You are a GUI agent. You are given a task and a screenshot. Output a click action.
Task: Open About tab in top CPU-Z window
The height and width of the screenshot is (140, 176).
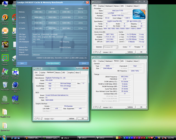tap(136, 6)
